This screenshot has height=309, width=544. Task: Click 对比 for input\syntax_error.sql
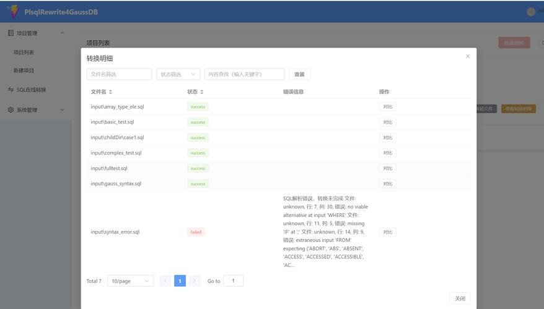[387, 232]
